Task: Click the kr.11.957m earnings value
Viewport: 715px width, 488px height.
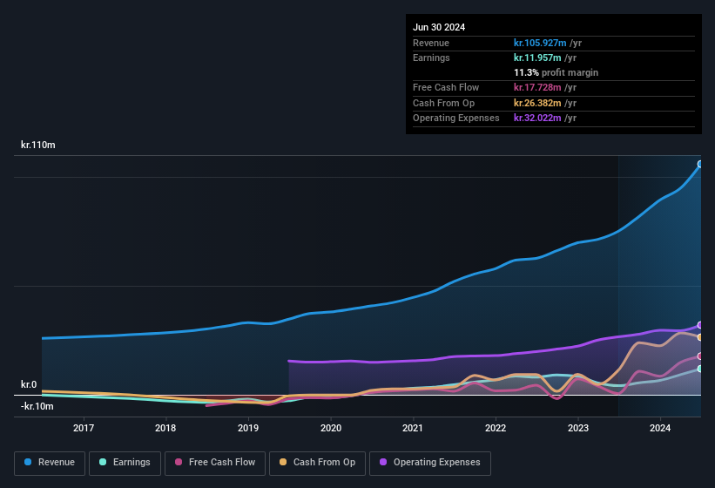Action: pyautogui.click(x=537, y=58)
